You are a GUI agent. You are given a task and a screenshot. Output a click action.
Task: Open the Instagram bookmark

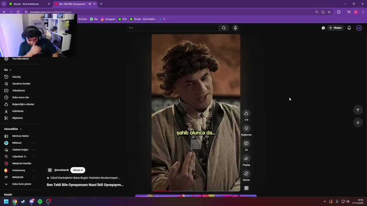pos(108,19)
